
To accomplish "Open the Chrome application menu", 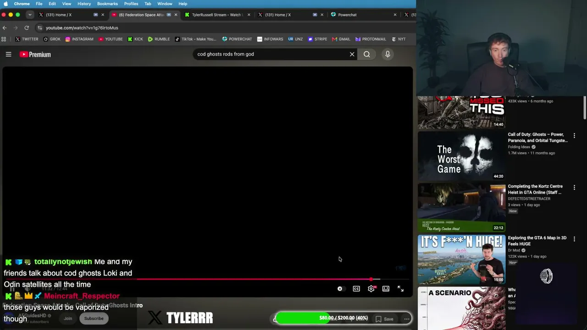I will point(22,4).
